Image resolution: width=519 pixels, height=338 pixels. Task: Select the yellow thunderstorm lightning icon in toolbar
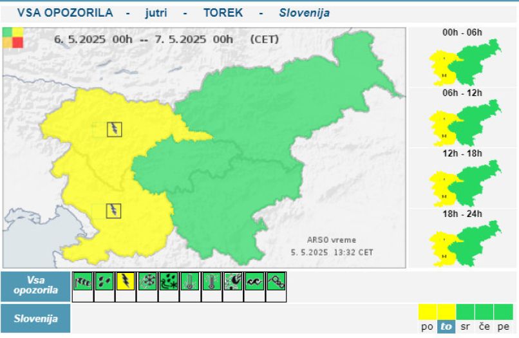[126, 281]
